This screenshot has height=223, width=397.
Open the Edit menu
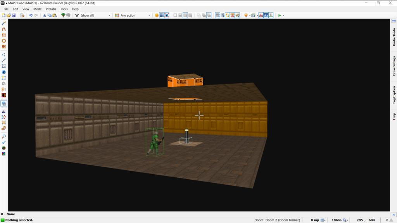coord(16,9)
